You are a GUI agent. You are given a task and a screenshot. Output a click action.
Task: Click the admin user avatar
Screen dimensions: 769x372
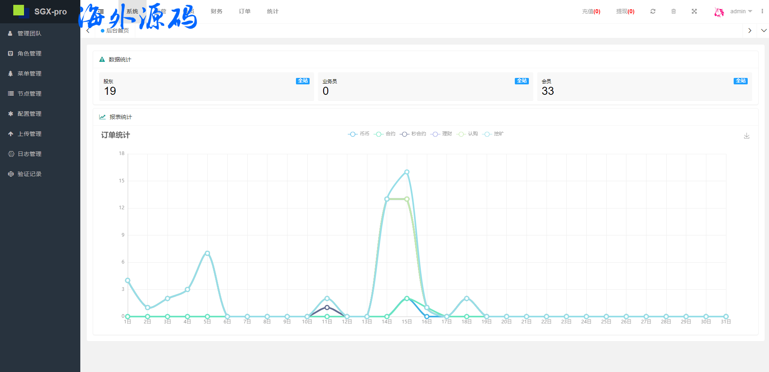coord(719,12)
